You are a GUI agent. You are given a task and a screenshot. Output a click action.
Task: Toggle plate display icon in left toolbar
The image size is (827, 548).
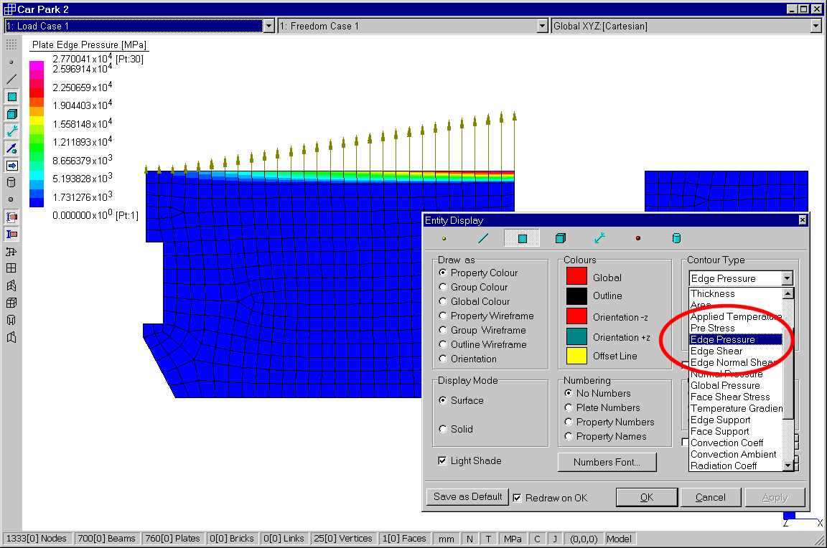click(11, 96)
